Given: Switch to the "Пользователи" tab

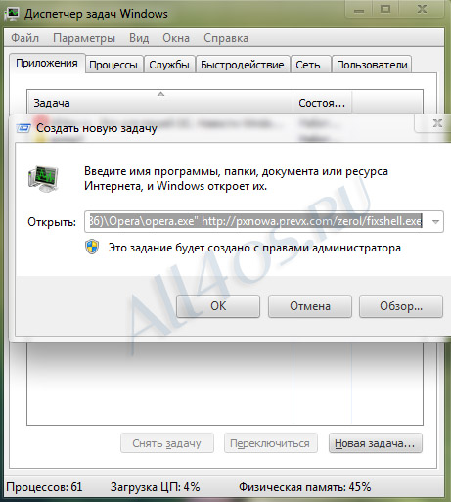Looking at the screenshot, I should click(x=372, y=65).
